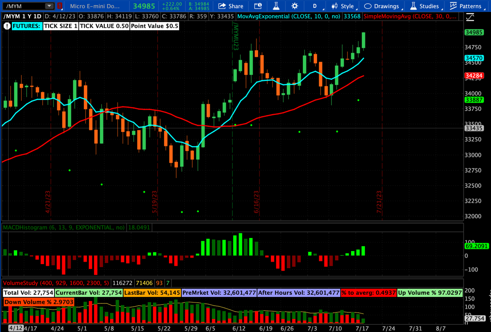The height and width of the screenshot is (332, 491).
Task: Click MovAvgExponential study label
Action: coord(289,16)
